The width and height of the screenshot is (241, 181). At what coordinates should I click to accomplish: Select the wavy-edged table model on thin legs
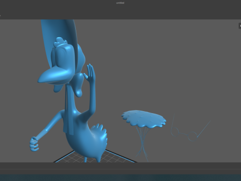(x=144, y=119)
